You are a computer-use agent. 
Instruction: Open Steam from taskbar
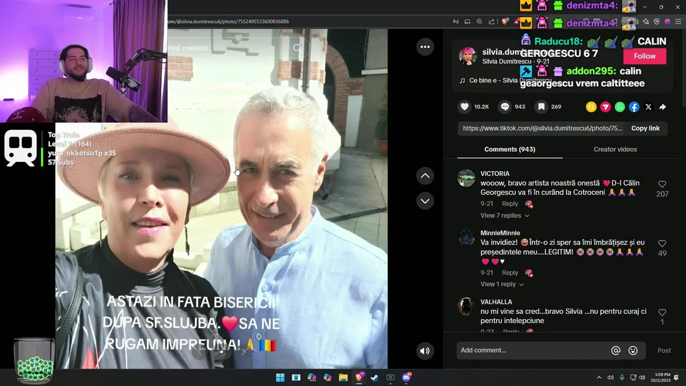375,377
